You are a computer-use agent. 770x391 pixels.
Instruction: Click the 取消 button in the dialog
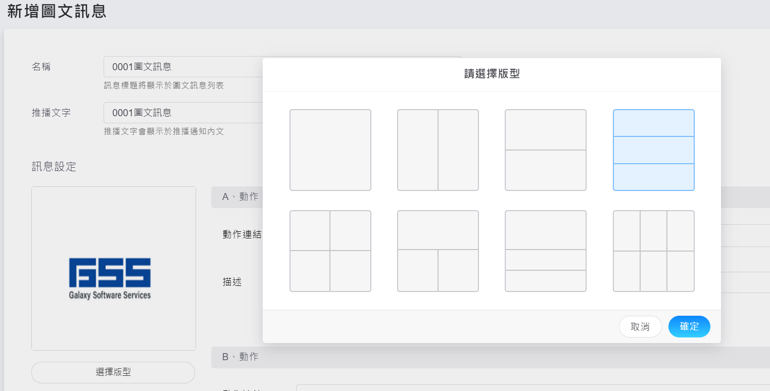pyautogui.click(x=640, y=327)
